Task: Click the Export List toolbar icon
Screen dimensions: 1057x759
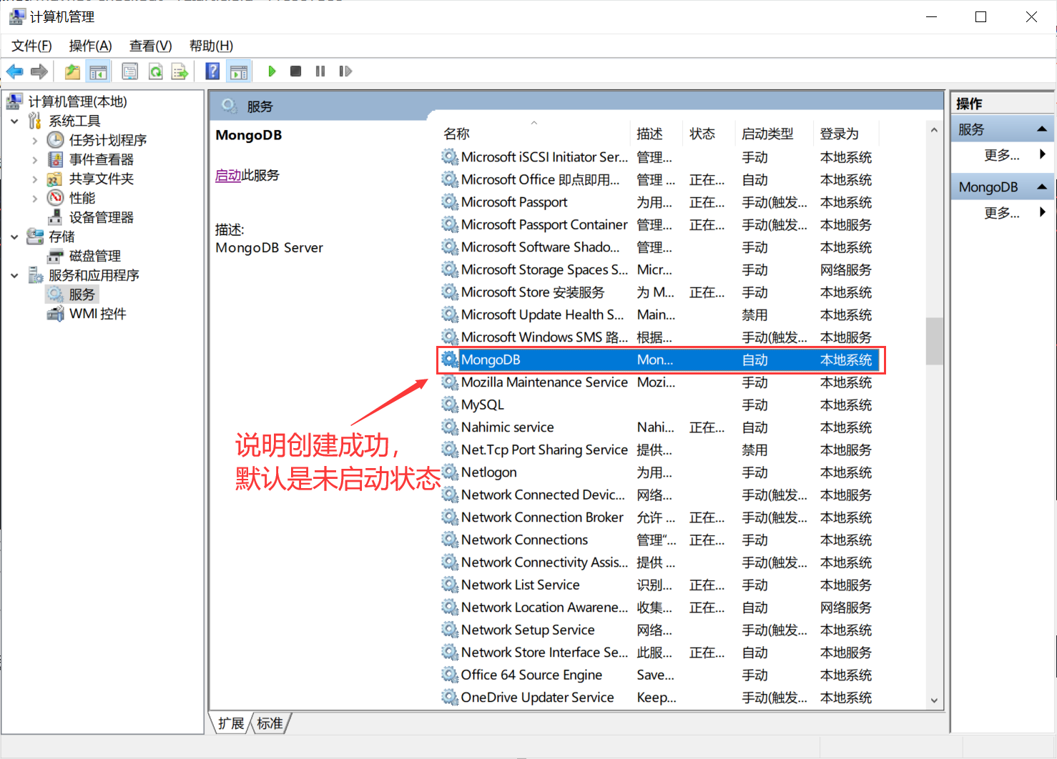Action: coord(180,71)
